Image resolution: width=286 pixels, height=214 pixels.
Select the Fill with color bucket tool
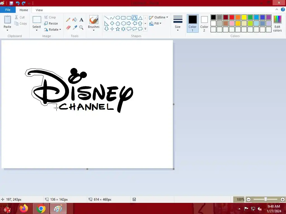point(75,20)
